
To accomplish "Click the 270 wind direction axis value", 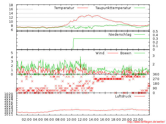I will pyautogui.click(x=156, y=79).
